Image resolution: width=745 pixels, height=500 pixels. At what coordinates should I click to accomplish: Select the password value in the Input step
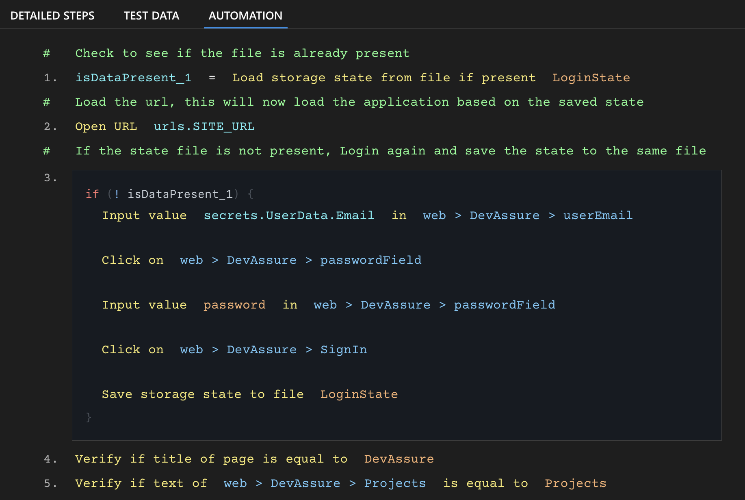click(x=234, y=304)
